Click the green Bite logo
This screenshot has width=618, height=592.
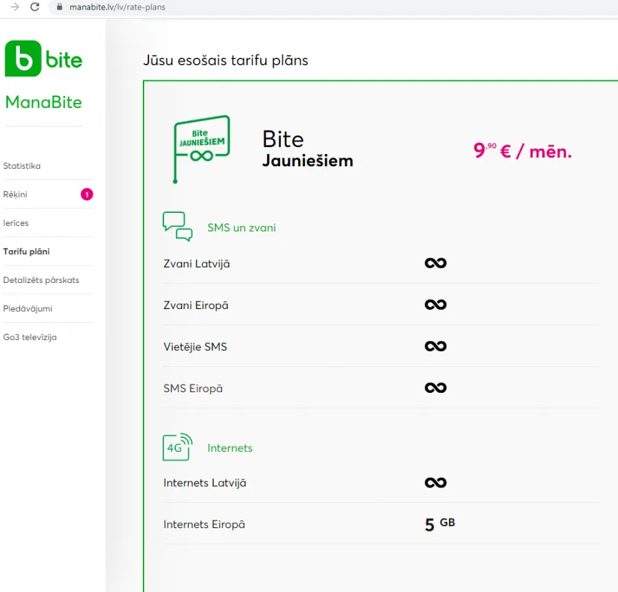[x=43, y=58]
